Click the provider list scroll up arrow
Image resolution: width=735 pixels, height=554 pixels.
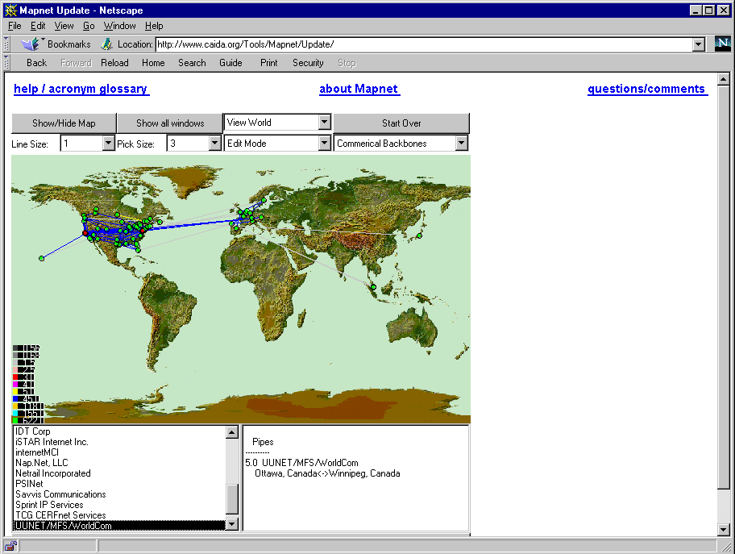point(231,432)
